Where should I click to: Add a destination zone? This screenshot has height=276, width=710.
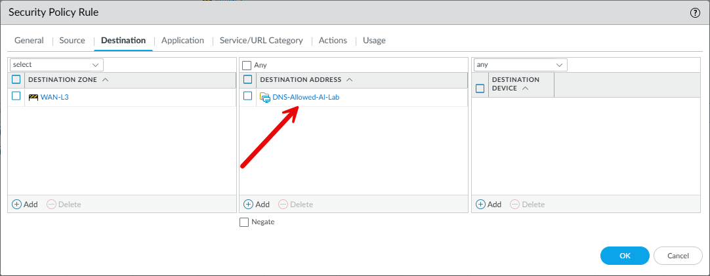25,205
